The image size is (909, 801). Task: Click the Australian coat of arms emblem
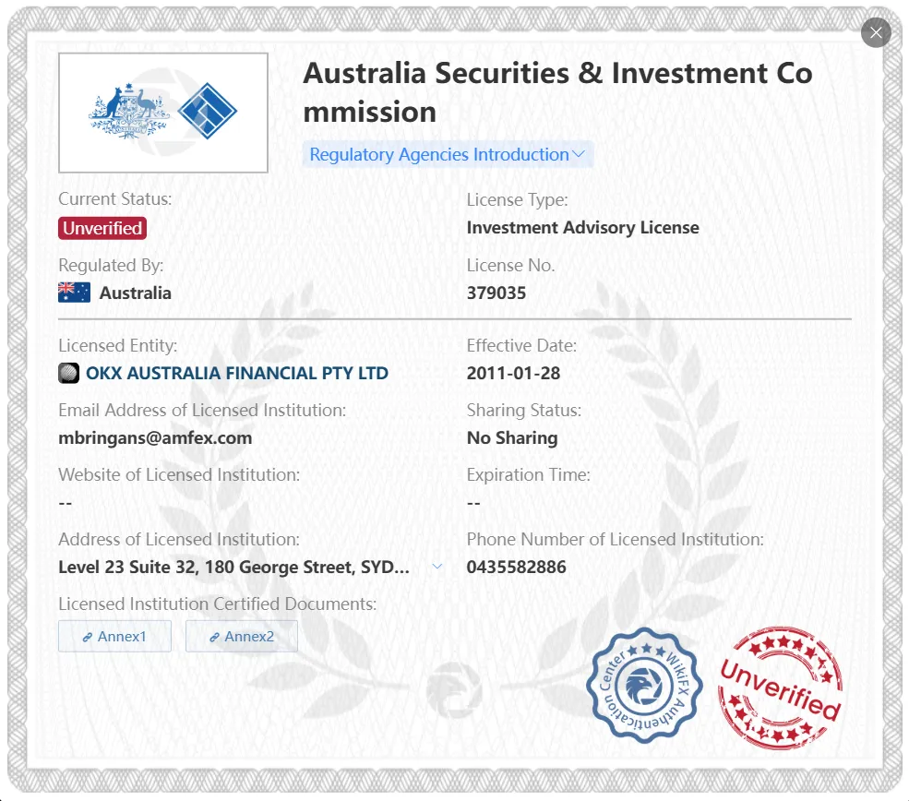[x=128, y=112]
